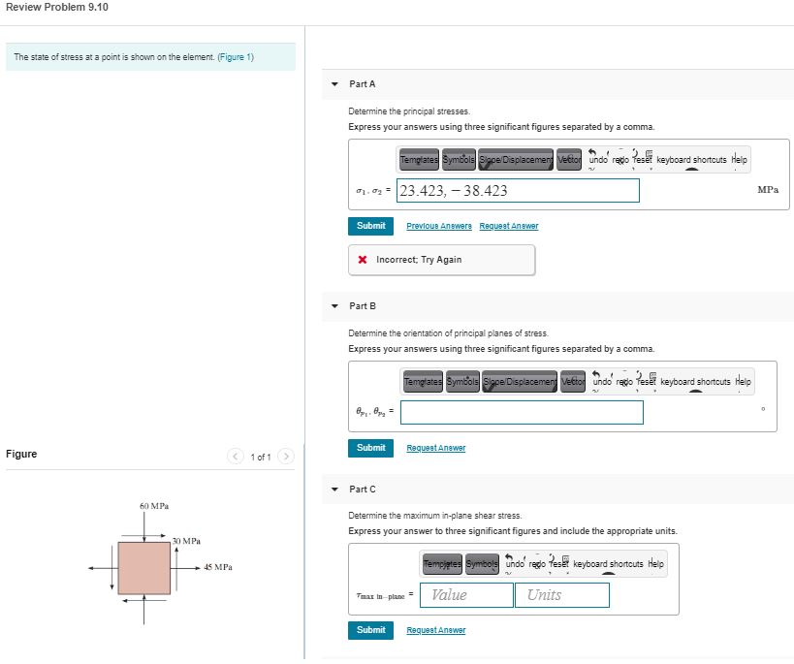Submit the Part C answer
Image resolution: width=794 pixels, height=664 pixels.
coord(370,630)
